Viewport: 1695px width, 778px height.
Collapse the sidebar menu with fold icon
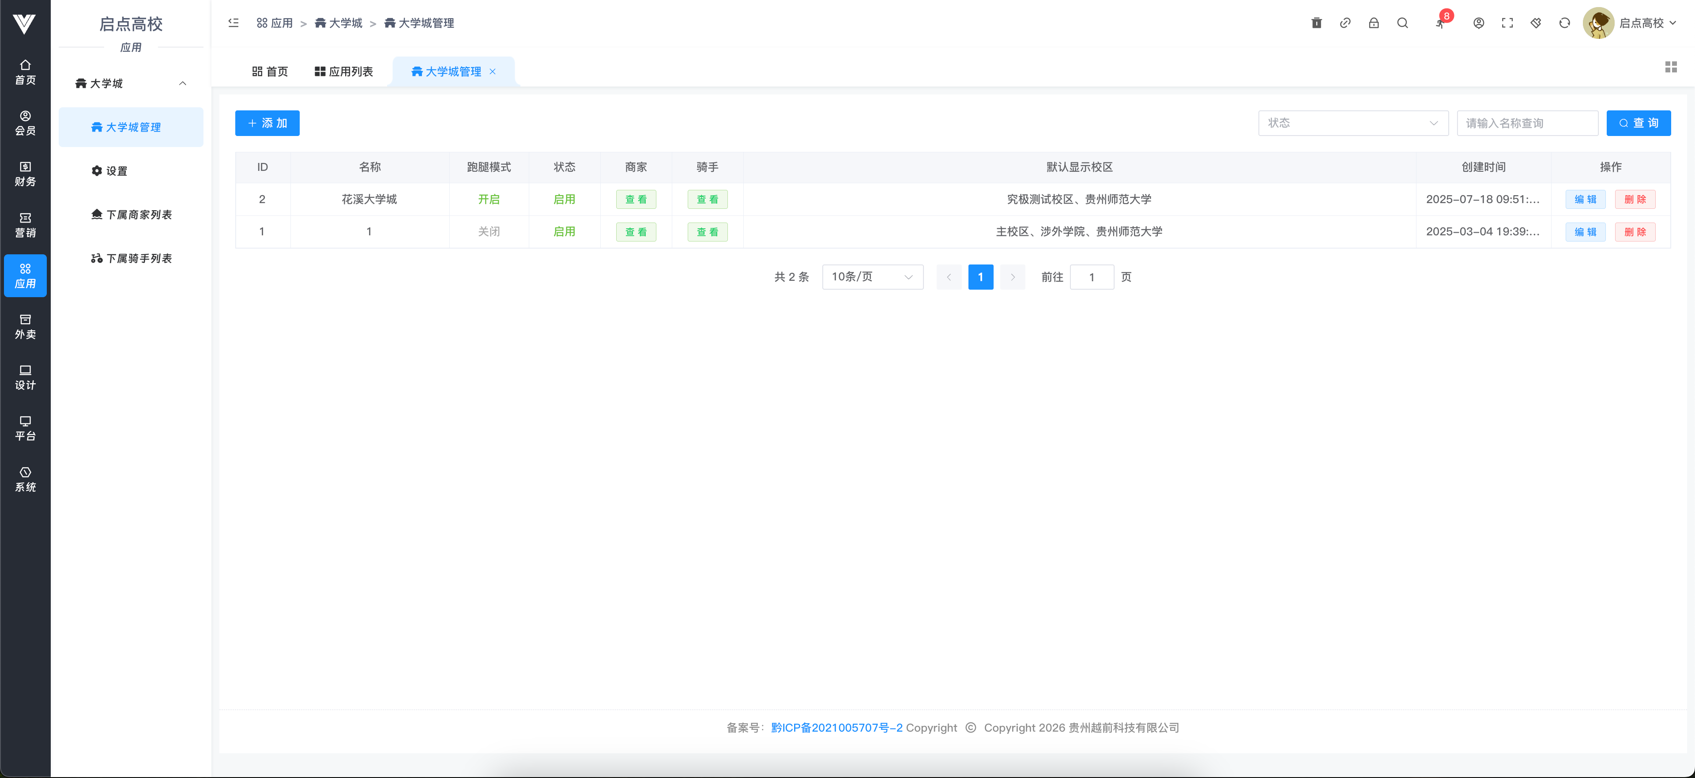[x=233, y=23]
